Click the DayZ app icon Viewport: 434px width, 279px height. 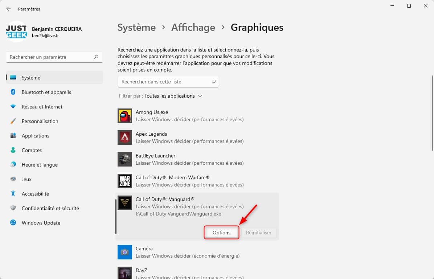click(x=125, y=273)
